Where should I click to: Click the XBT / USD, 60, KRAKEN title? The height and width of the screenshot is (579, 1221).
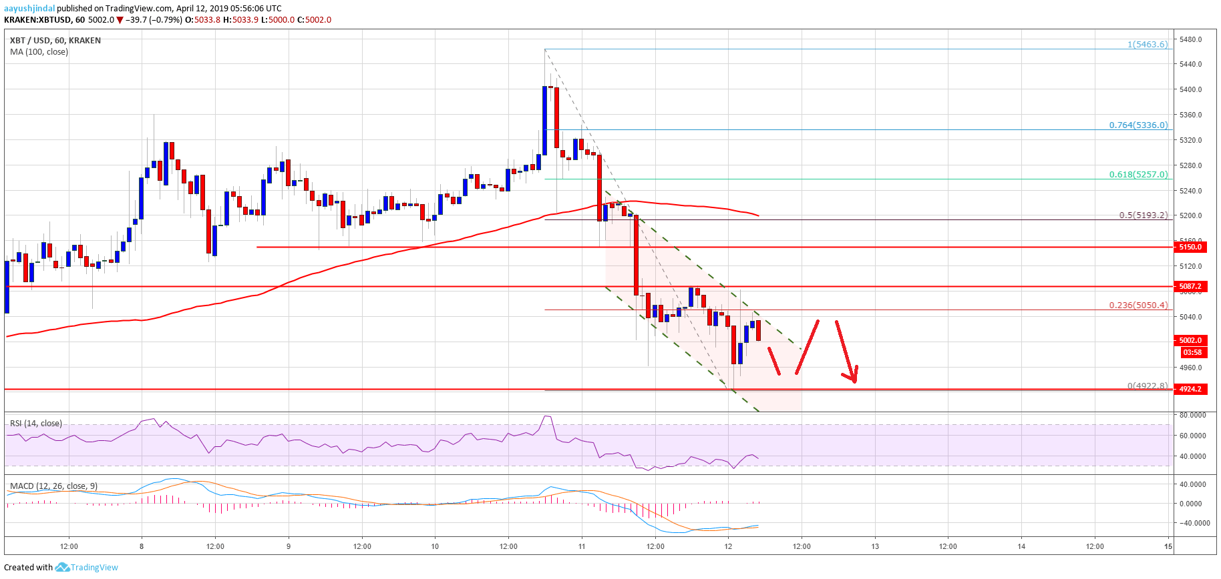[55, 41]
